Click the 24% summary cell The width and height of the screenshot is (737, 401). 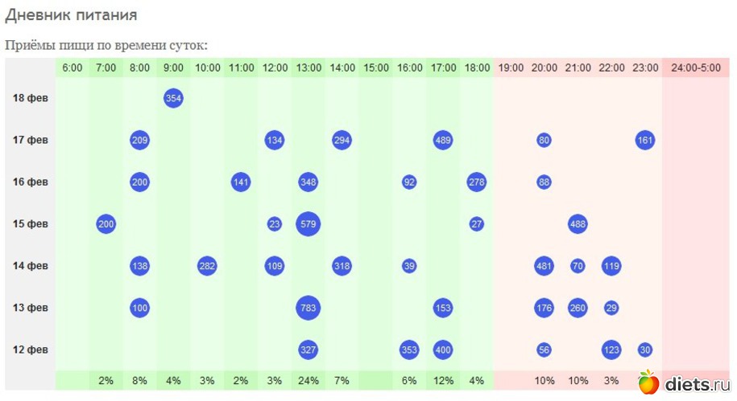point(308,380)
